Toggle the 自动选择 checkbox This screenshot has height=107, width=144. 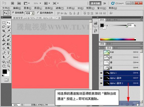click(x=13, y=12)
